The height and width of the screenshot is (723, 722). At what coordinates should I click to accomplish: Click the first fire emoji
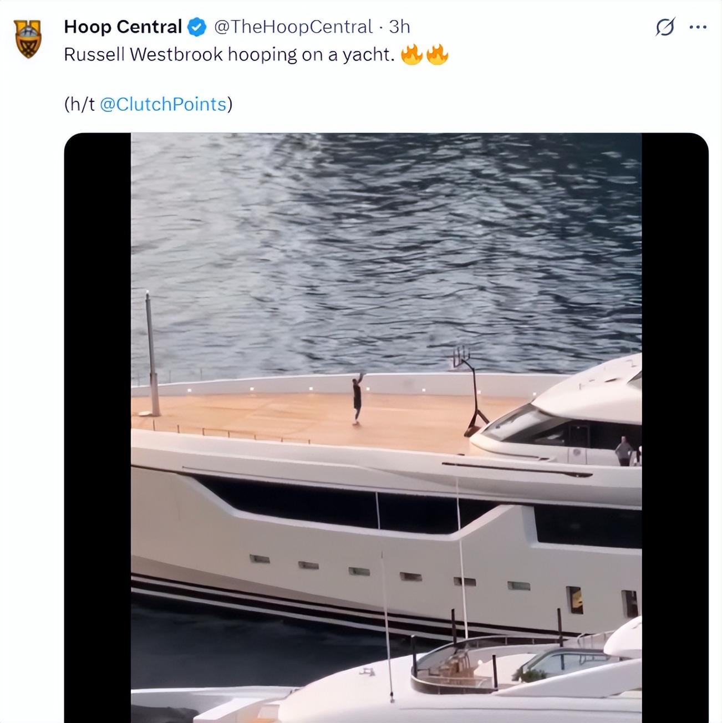click(x=411, y=54)
